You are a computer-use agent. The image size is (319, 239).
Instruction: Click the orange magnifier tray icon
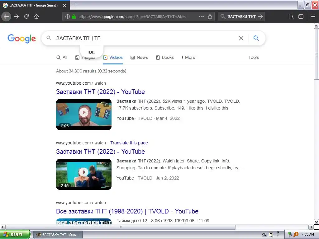coord(296,235)
